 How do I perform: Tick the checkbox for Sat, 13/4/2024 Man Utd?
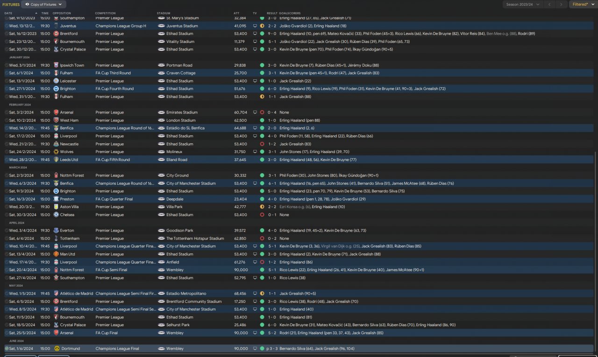click(x=7, y=254)
